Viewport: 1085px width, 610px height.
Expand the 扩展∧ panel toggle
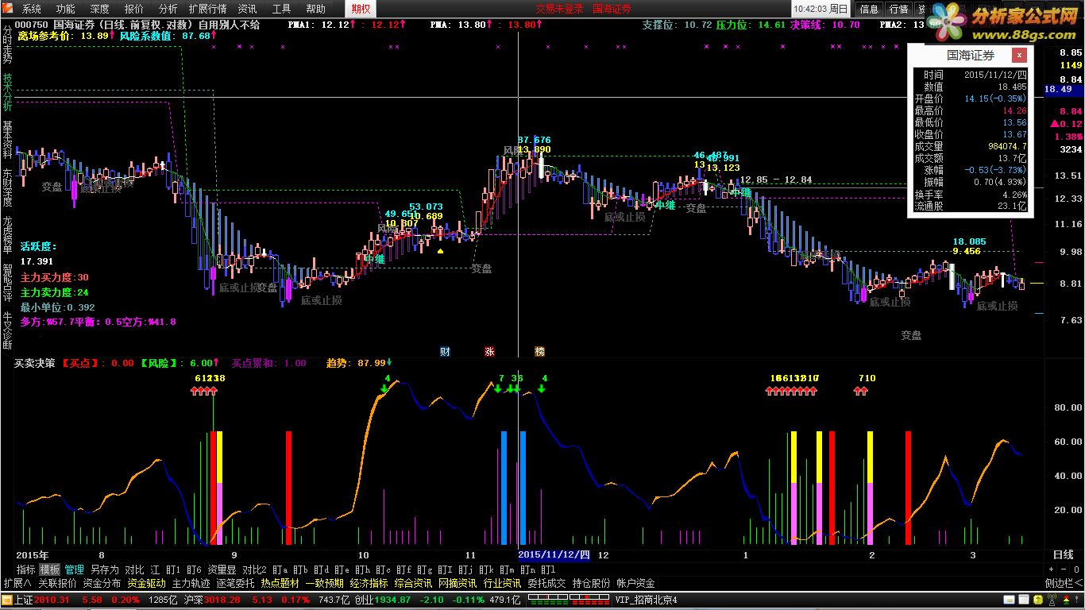[17, 583]
